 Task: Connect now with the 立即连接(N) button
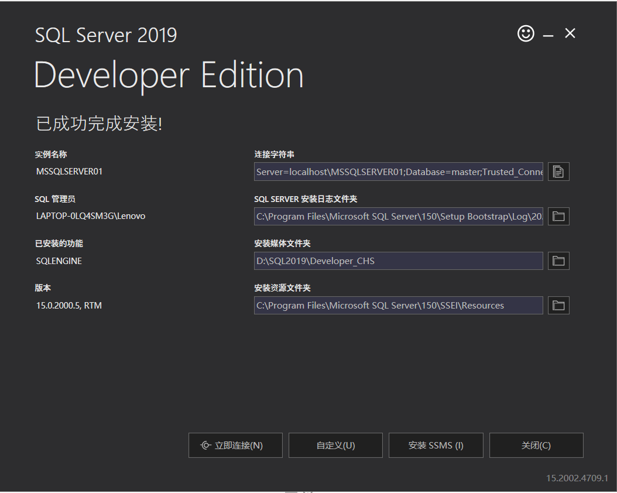pos(235,445)
